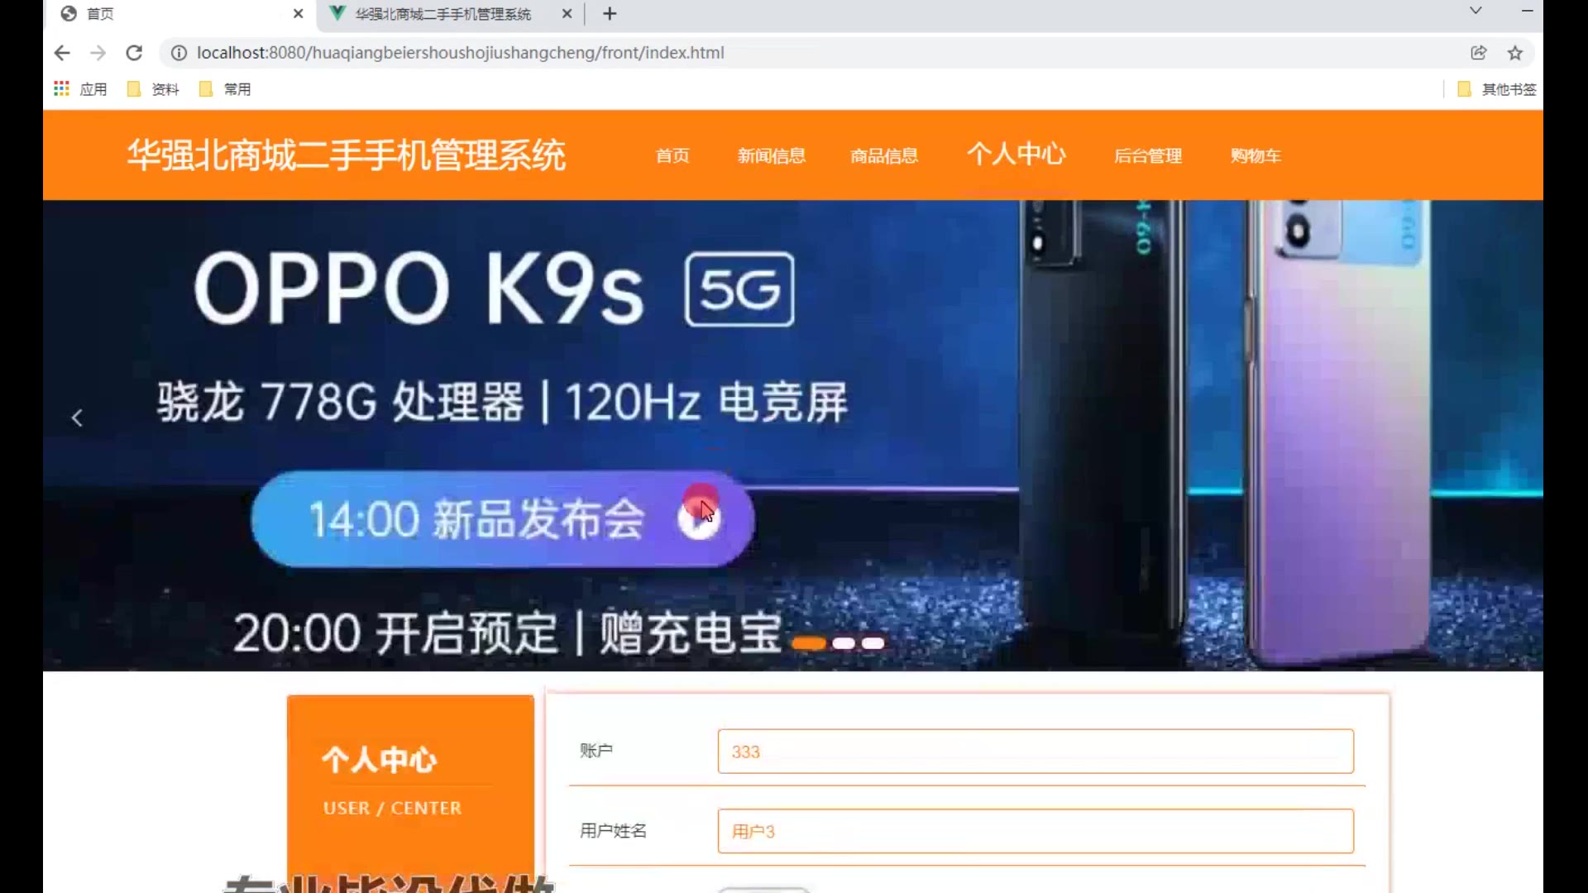1588x893 pixels.
Task: Switch to 华强北商城二手手机管理系统 browser tab
Action: click(443, 14)
